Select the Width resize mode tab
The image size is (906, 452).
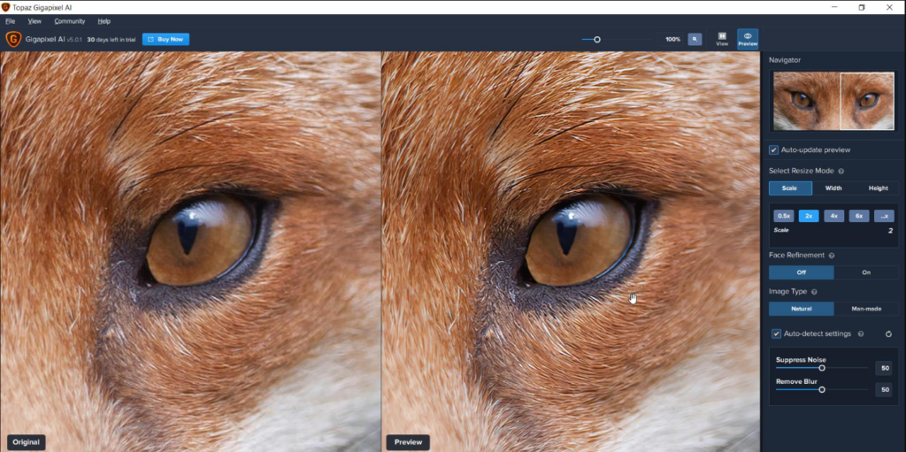click(833, 188)
